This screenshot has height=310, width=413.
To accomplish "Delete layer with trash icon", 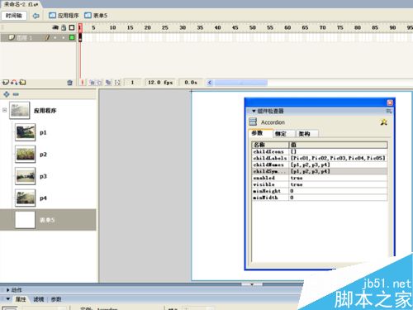I will (70, 83).
